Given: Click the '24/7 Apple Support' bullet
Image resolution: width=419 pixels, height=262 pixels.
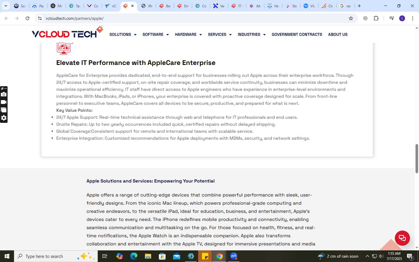Looking at the screenshot, I should tap(177, 117).
